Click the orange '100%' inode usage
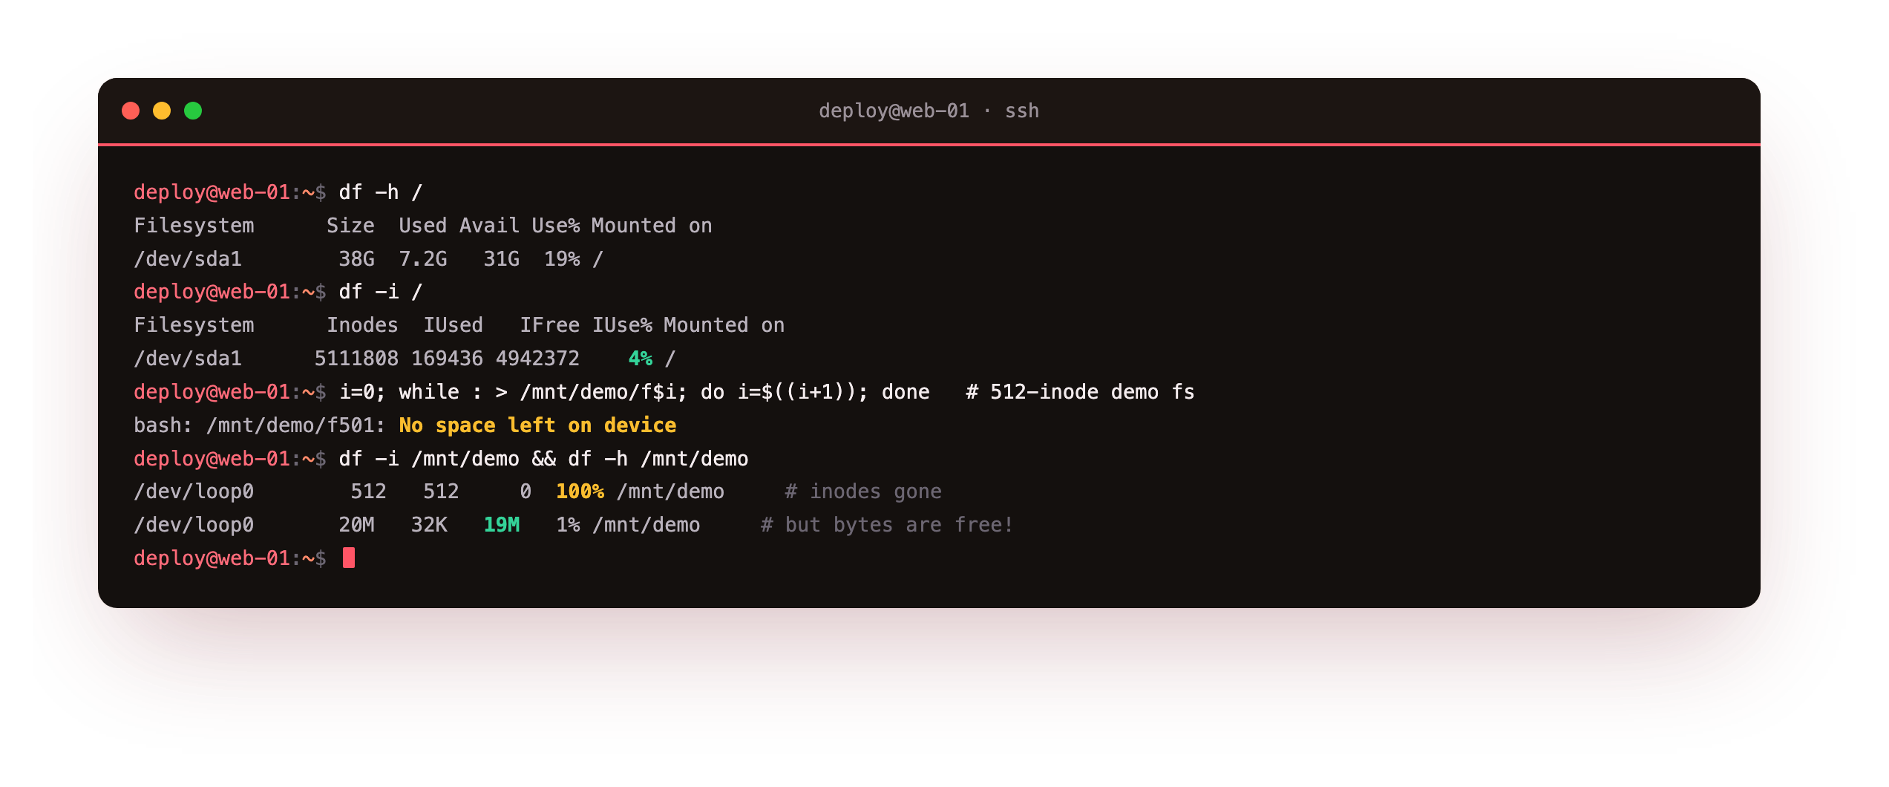The width and height of the screenshot is (1889, 787). (x=580, y=492)
